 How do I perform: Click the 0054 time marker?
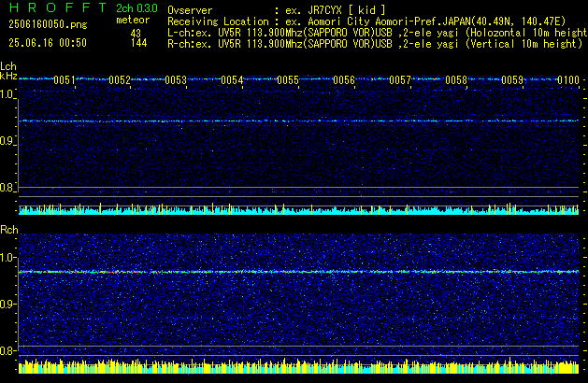coord(232,80)
